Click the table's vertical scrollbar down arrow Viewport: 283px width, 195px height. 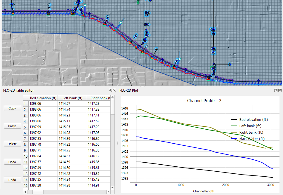tap(112, 187)
